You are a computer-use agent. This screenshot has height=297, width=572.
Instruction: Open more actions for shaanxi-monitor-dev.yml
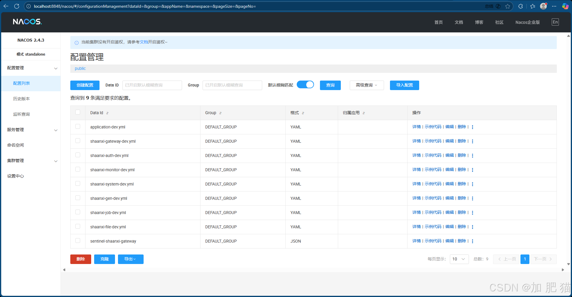tap(472, 170)
